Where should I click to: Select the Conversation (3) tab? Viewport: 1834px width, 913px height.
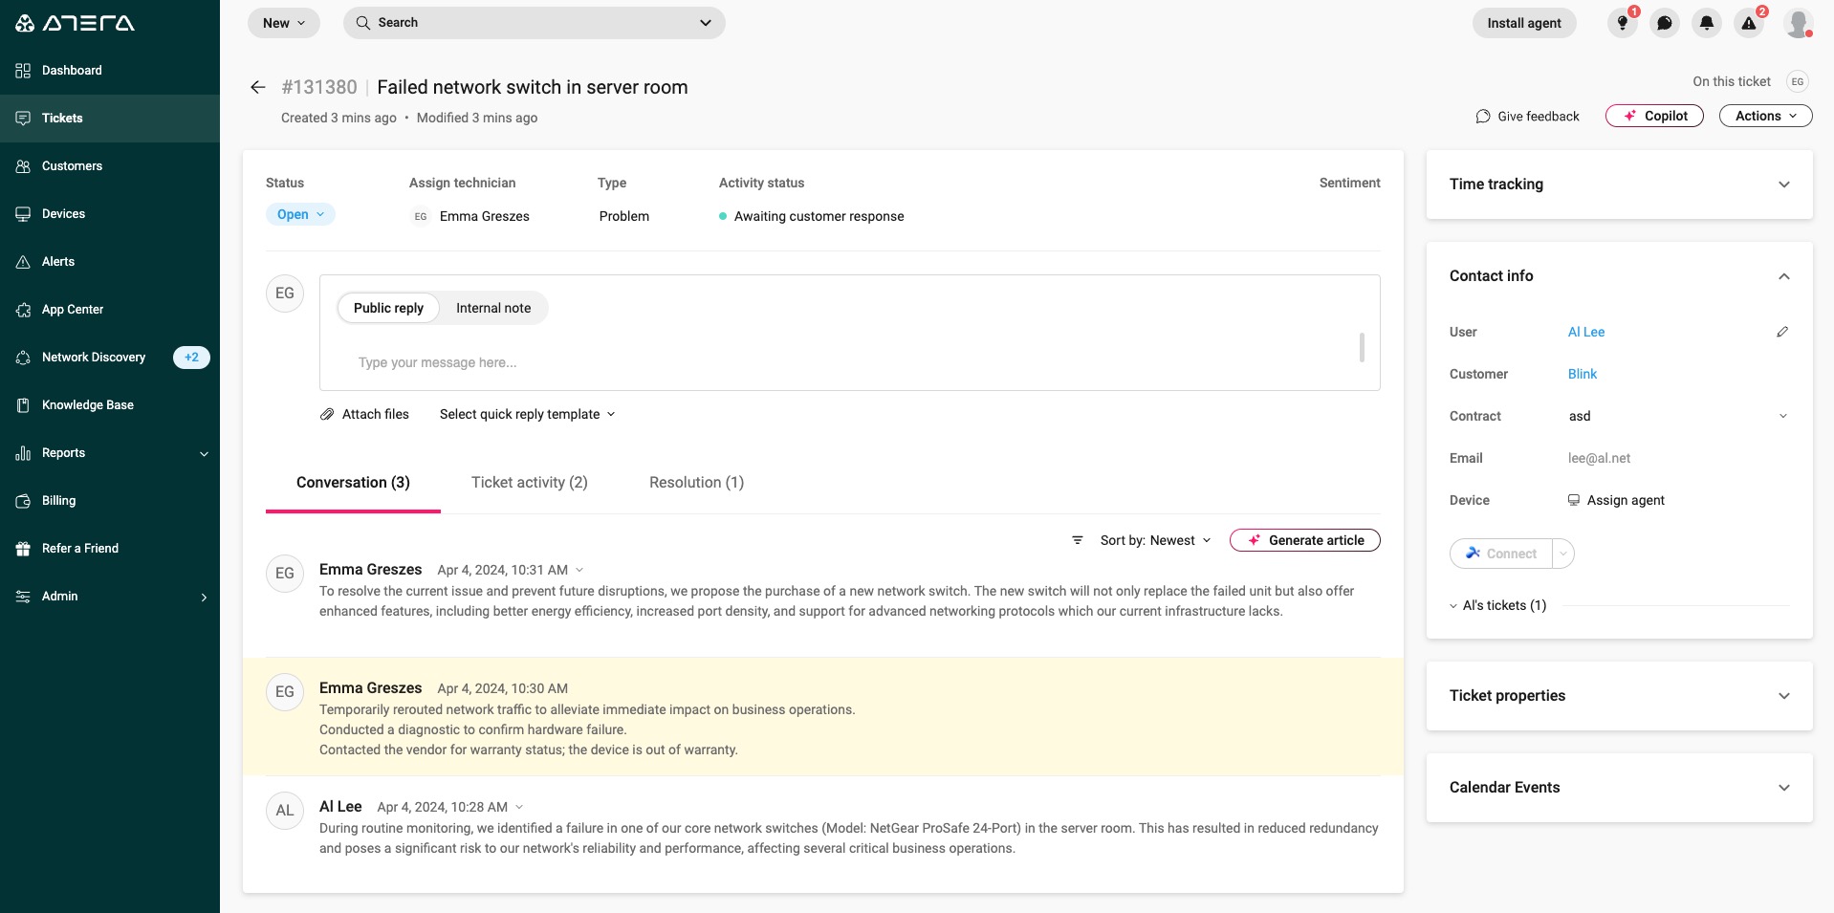353,483
